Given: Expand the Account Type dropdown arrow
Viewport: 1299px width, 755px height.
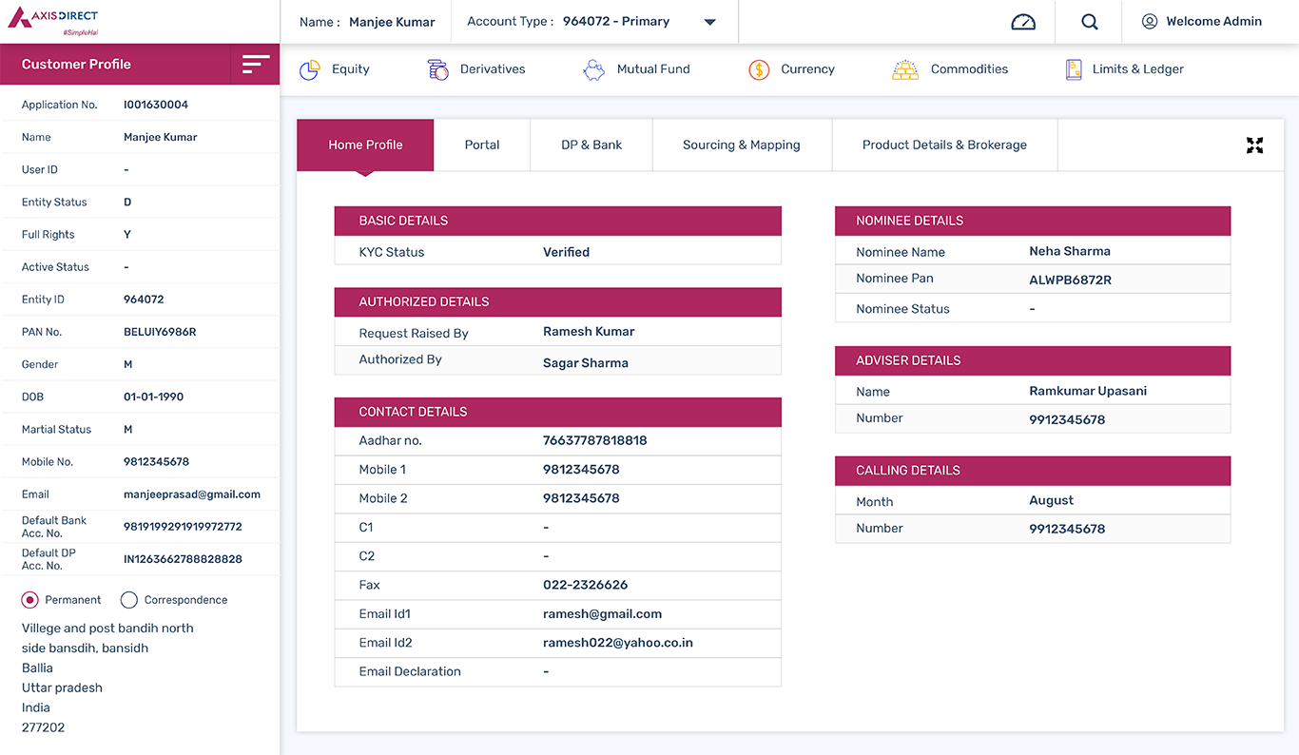Looking at the screenshot, I should pyautogui.click(x=709, y=22).
